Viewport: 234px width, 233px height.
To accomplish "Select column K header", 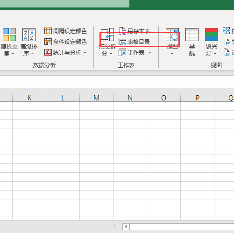I will click(29, 98).
